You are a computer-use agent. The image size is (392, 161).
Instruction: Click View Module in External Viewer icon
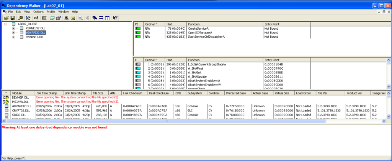tap(52, 18)
